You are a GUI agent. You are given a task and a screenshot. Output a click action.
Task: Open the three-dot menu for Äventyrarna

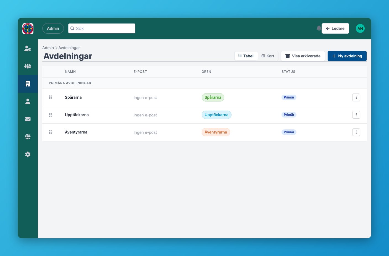point(356,132)
